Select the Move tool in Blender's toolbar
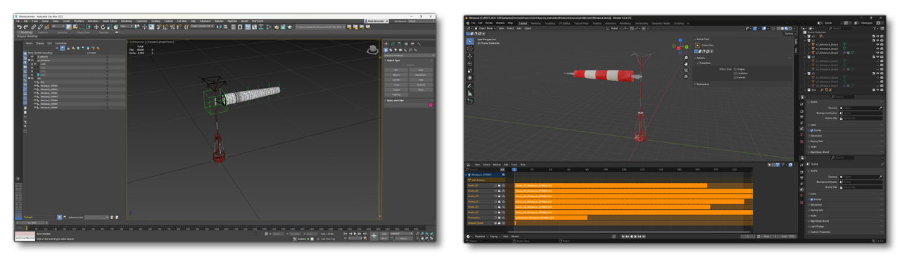Viewport: 900px width, 257px height. click(470, 56)
